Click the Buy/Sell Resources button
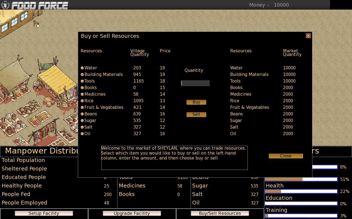The image size is (352, 219). [220, 213]
